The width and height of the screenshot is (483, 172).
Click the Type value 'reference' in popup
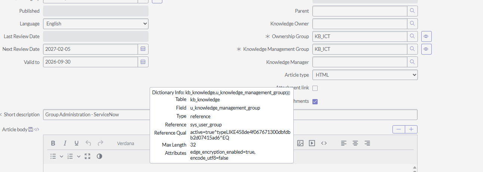pyautogui.click(x=200, y=116)
